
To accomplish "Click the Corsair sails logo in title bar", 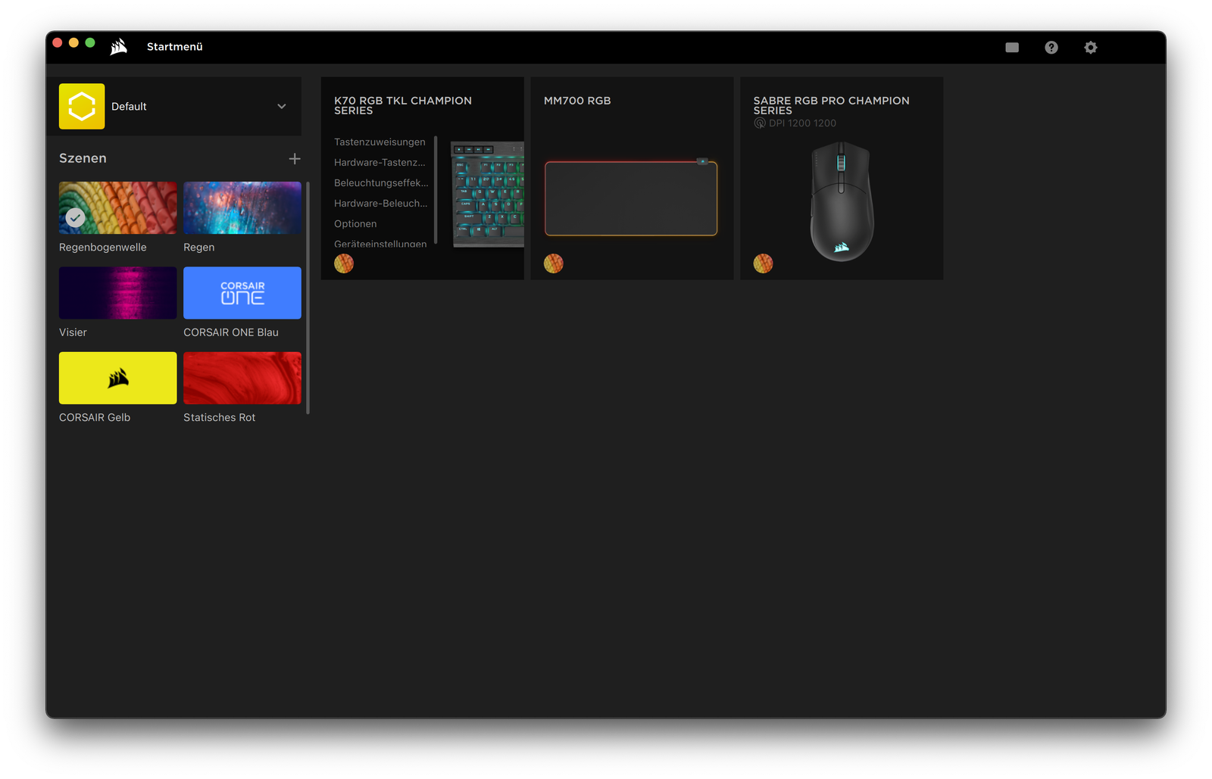I will 119,47.
